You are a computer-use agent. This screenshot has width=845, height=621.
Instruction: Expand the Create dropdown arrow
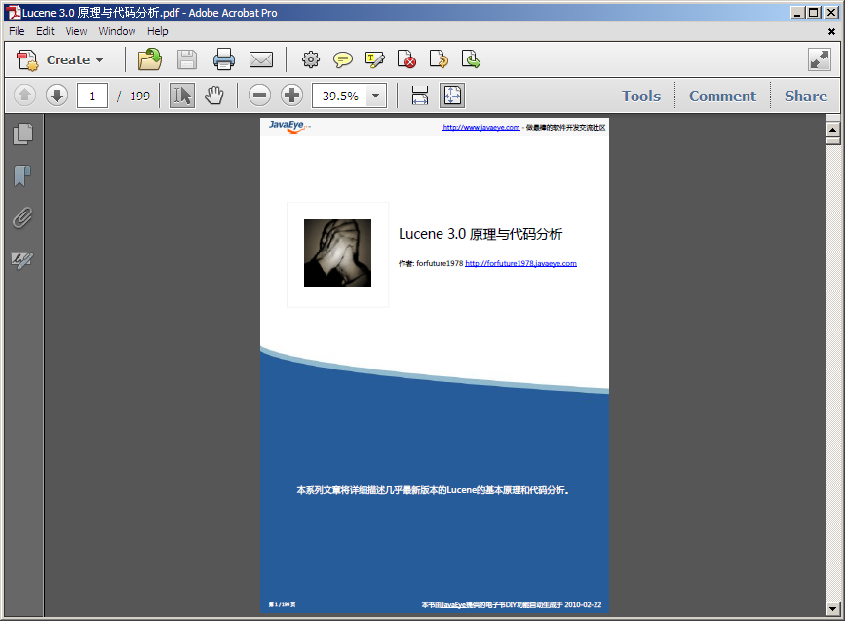click(99, 60)
